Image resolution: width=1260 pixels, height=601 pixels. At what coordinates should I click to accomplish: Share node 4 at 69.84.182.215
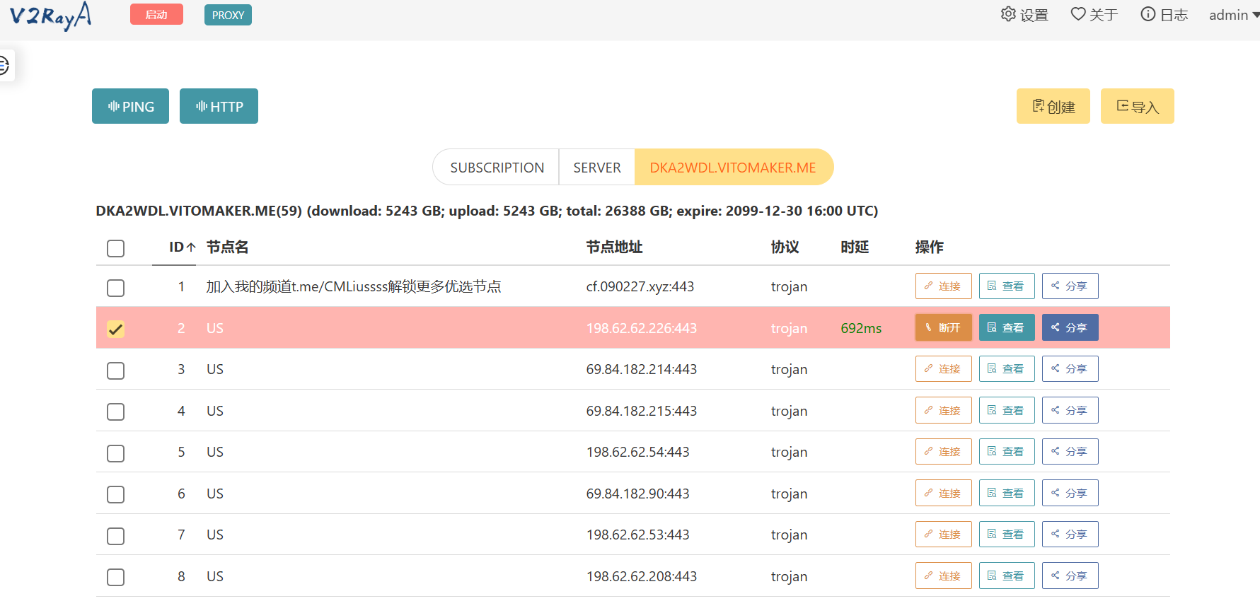tap(1070, 410)
